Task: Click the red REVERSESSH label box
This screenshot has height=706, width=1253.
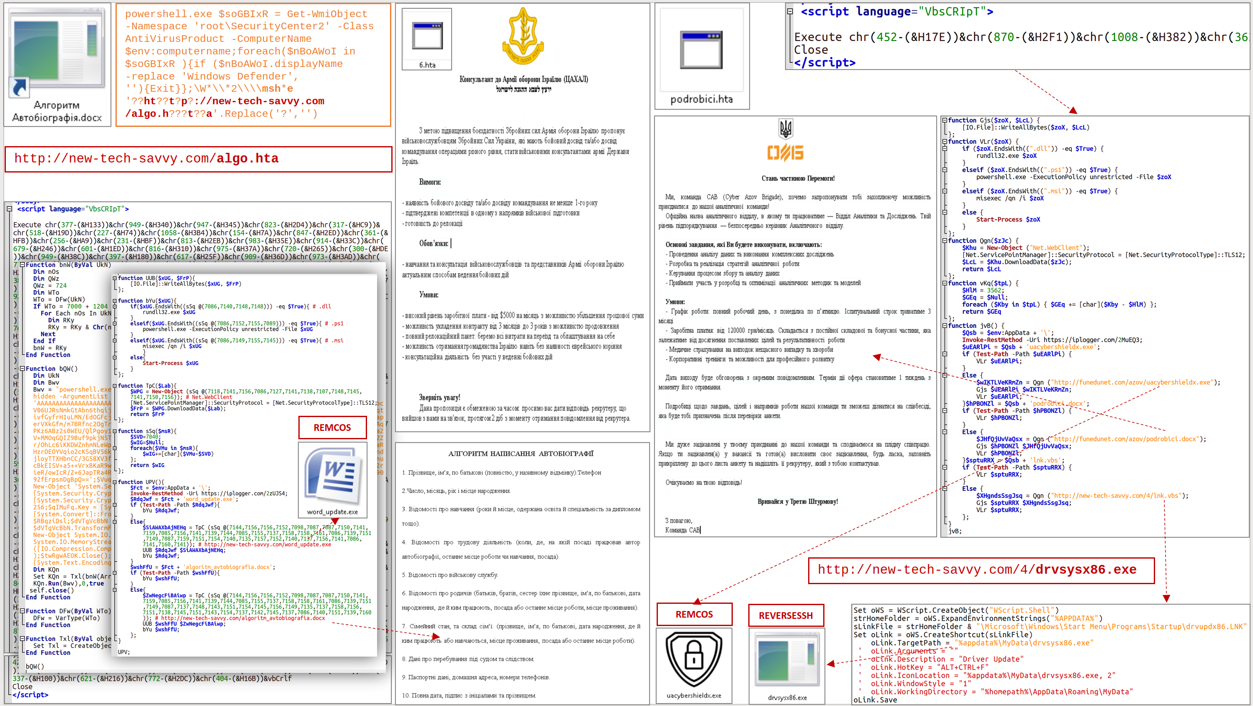Action: click(786, 615)
